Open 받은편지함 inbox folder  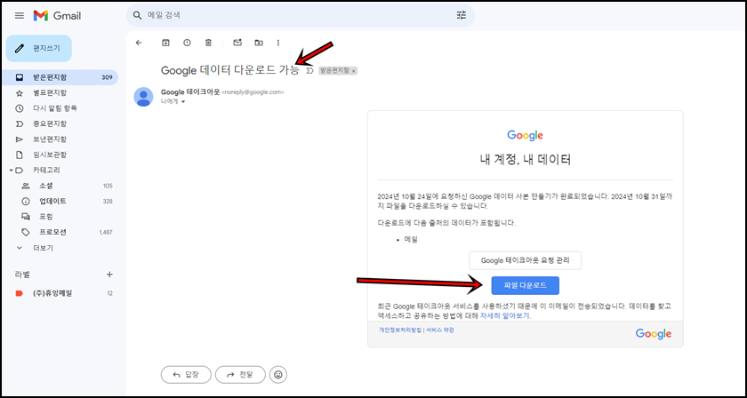coord(62,77)
